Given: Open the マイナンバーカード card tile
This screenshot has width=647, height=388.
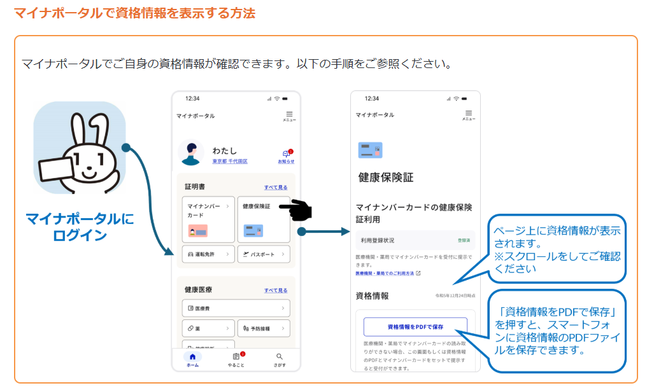Looking at the screenshot, I should [208, 219].
